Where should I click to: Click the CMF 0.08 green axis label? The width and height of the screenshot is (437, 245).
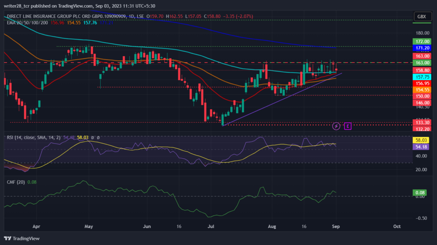[x=420, y=193]
